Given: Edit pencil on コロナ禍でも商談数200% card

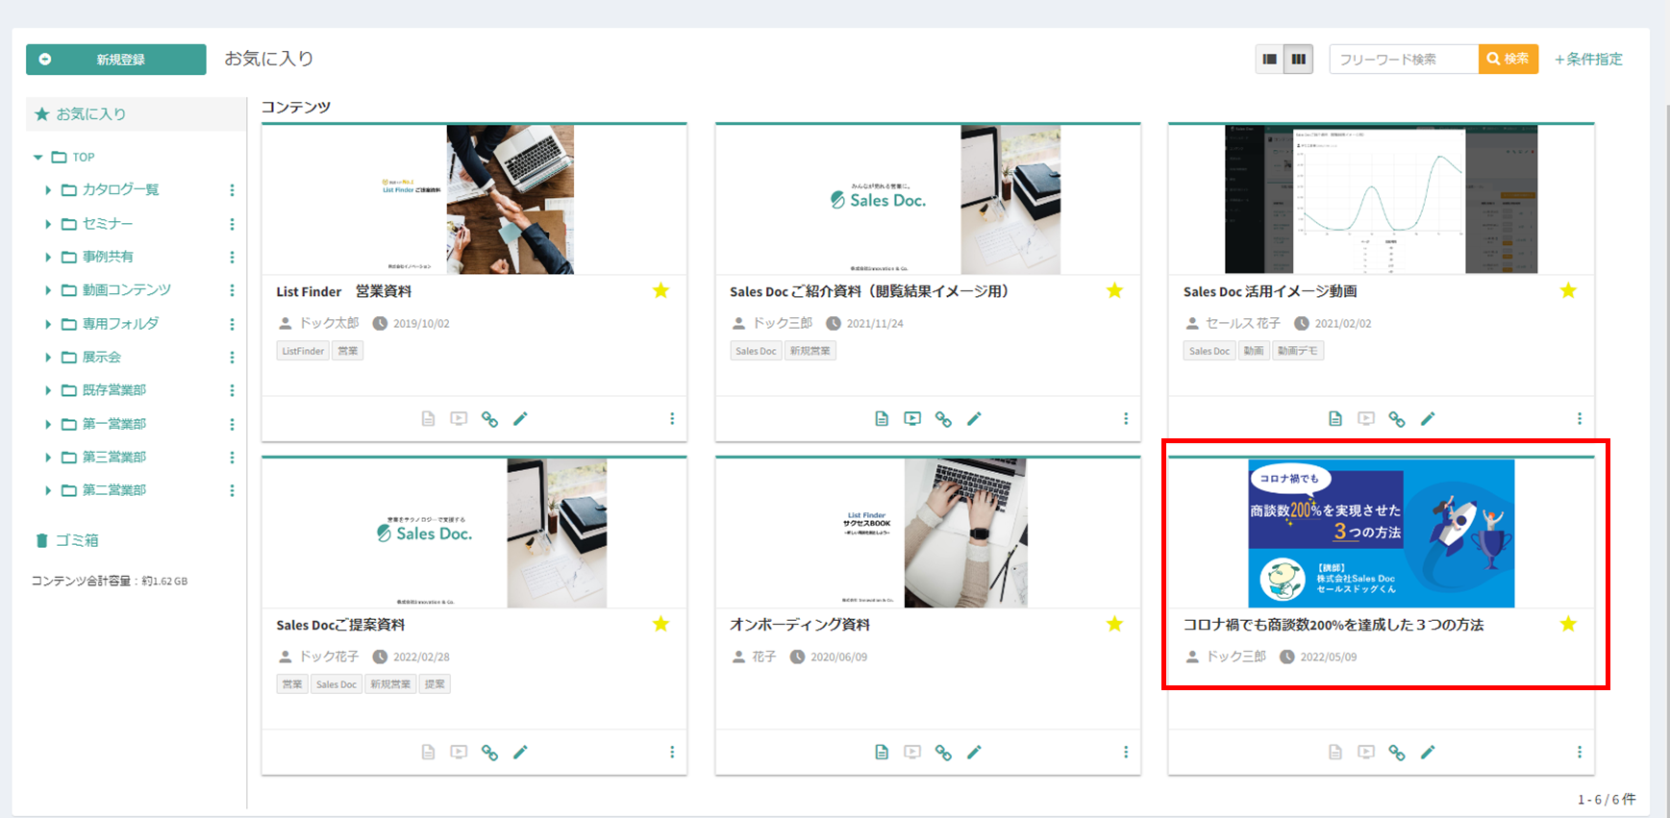Looking at the screenshot, I should pos(1428,753).
